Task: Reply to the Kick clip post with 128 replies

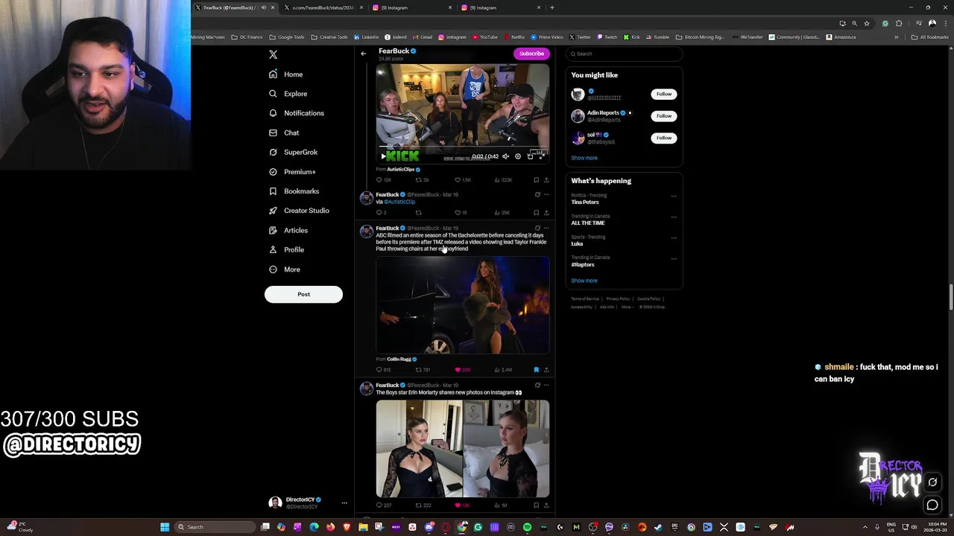Action: click(x=383, y=180)
